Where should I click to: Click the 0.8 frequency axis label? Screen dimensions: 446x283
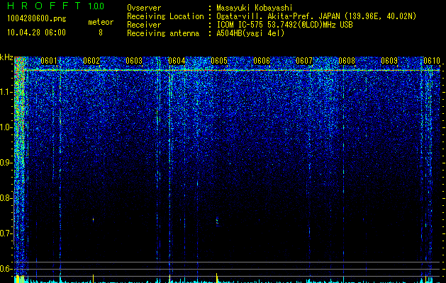coord(6,198)
